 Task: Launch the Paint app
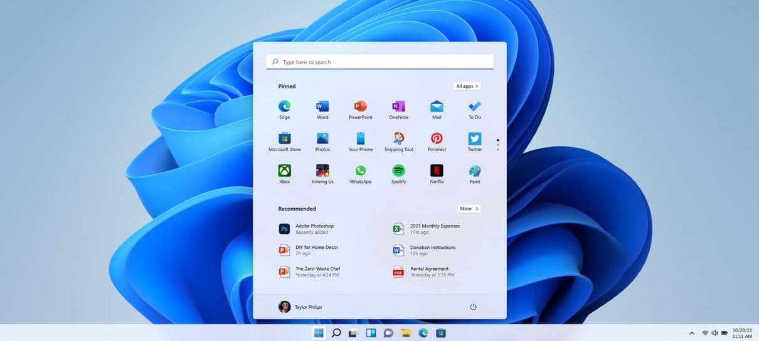pos(475,173)
